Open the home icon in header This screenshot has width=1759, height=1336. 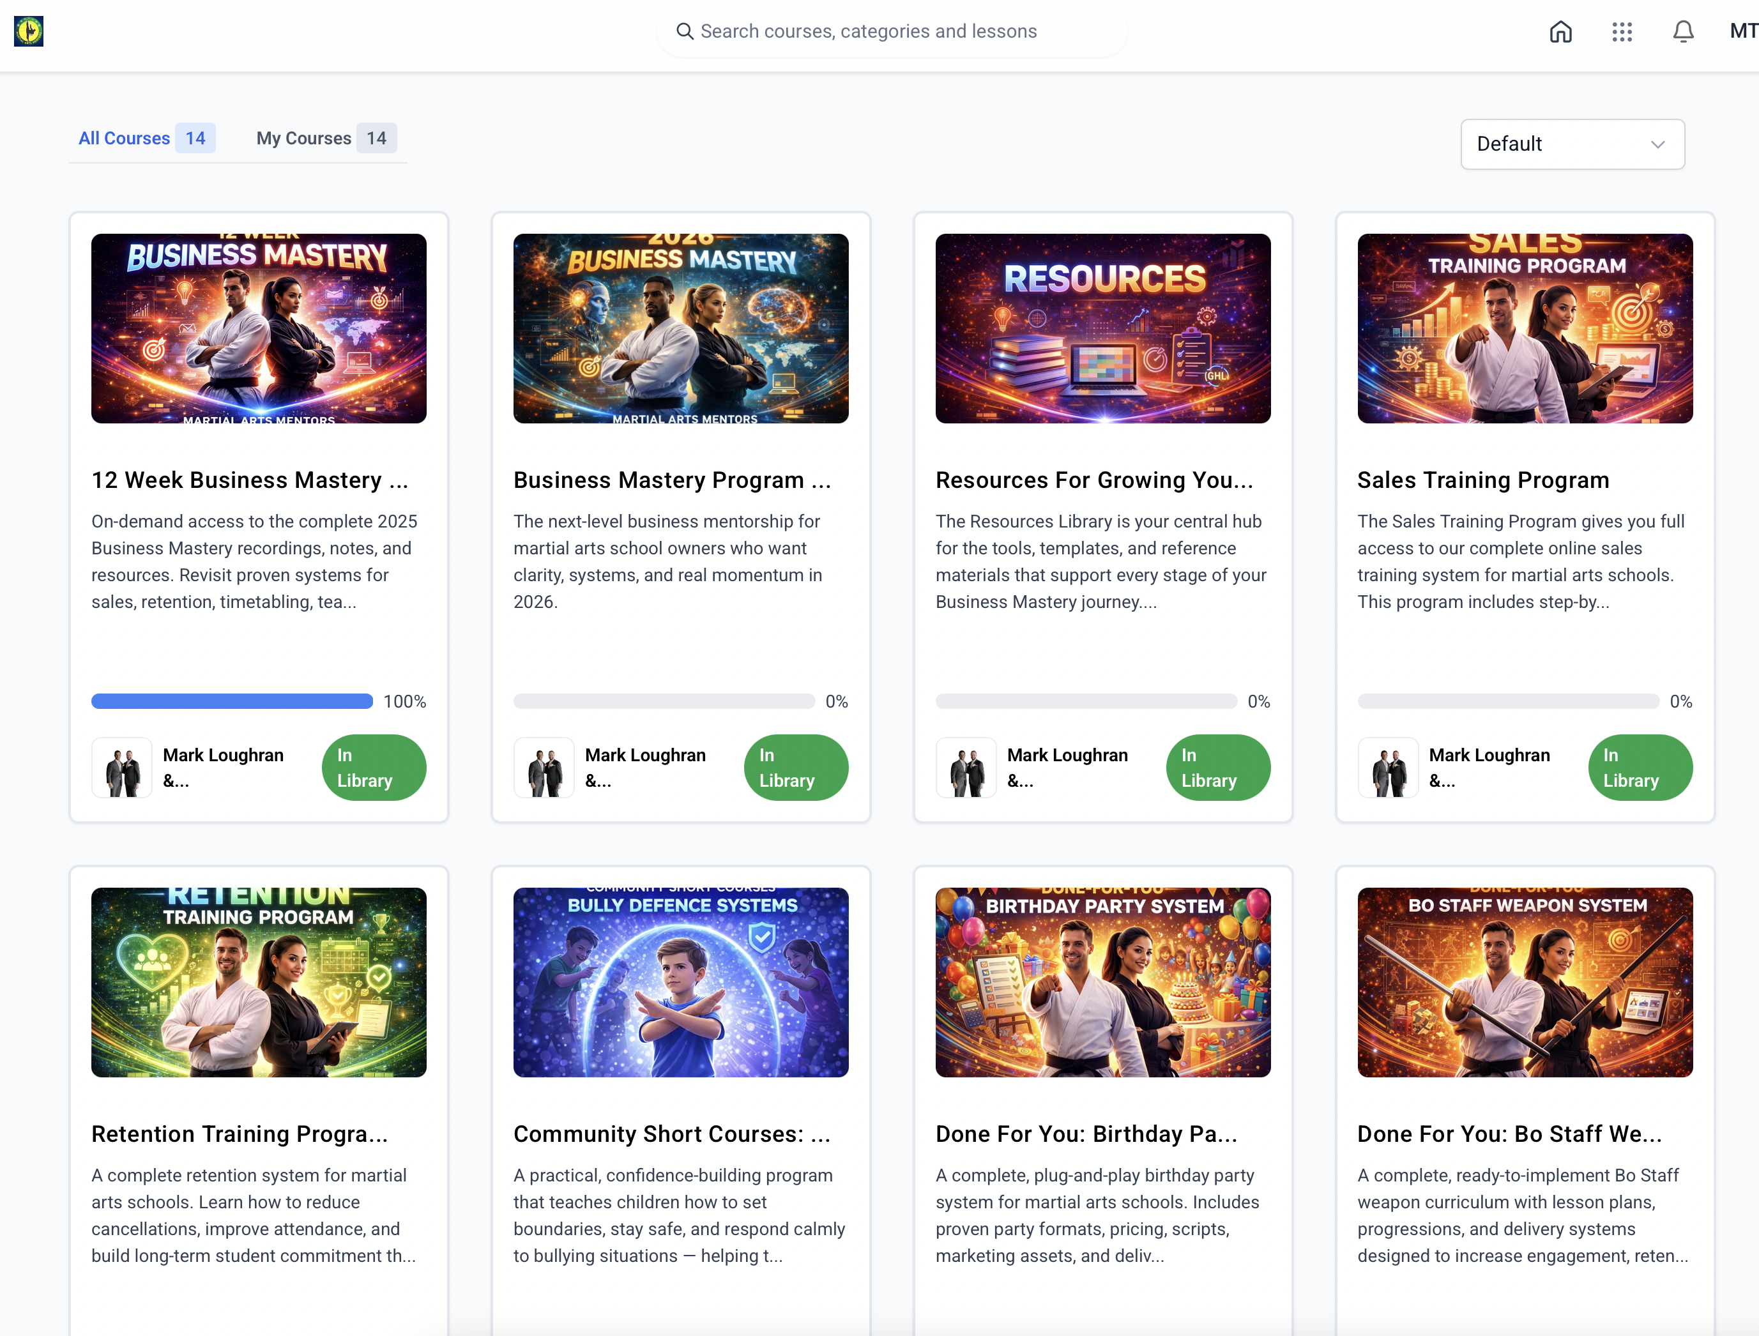1560,32
